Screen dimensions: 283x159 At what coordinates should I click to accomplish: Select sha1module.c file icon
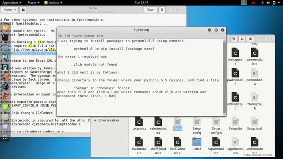[x=139, y=142]
